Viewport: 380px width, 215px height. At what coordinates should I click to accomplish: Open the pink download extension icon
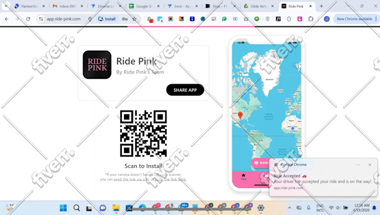(300, 19)
